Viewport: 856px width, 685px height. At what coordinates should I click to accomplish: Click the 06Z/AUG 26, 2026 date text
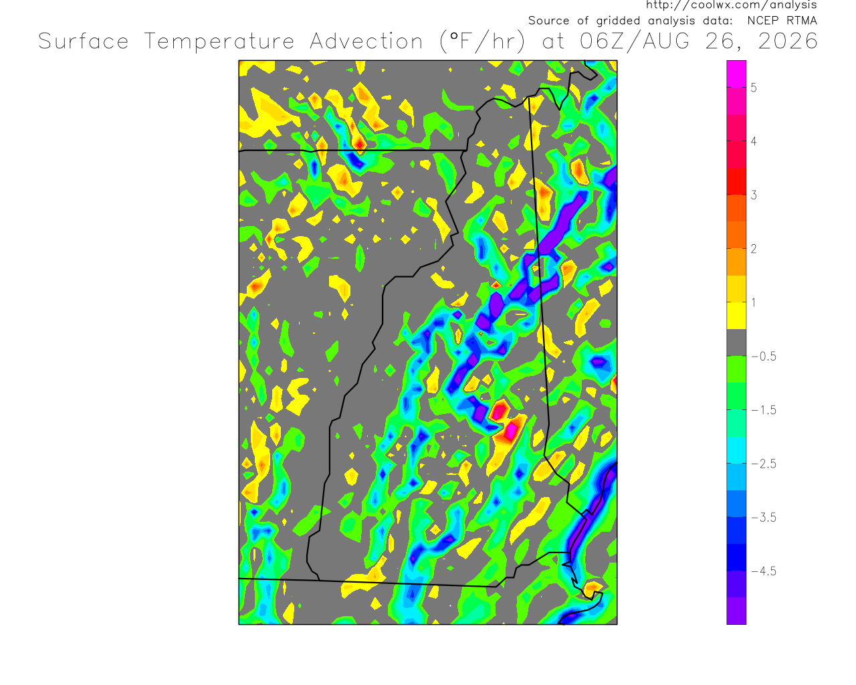tap(699, 41)
